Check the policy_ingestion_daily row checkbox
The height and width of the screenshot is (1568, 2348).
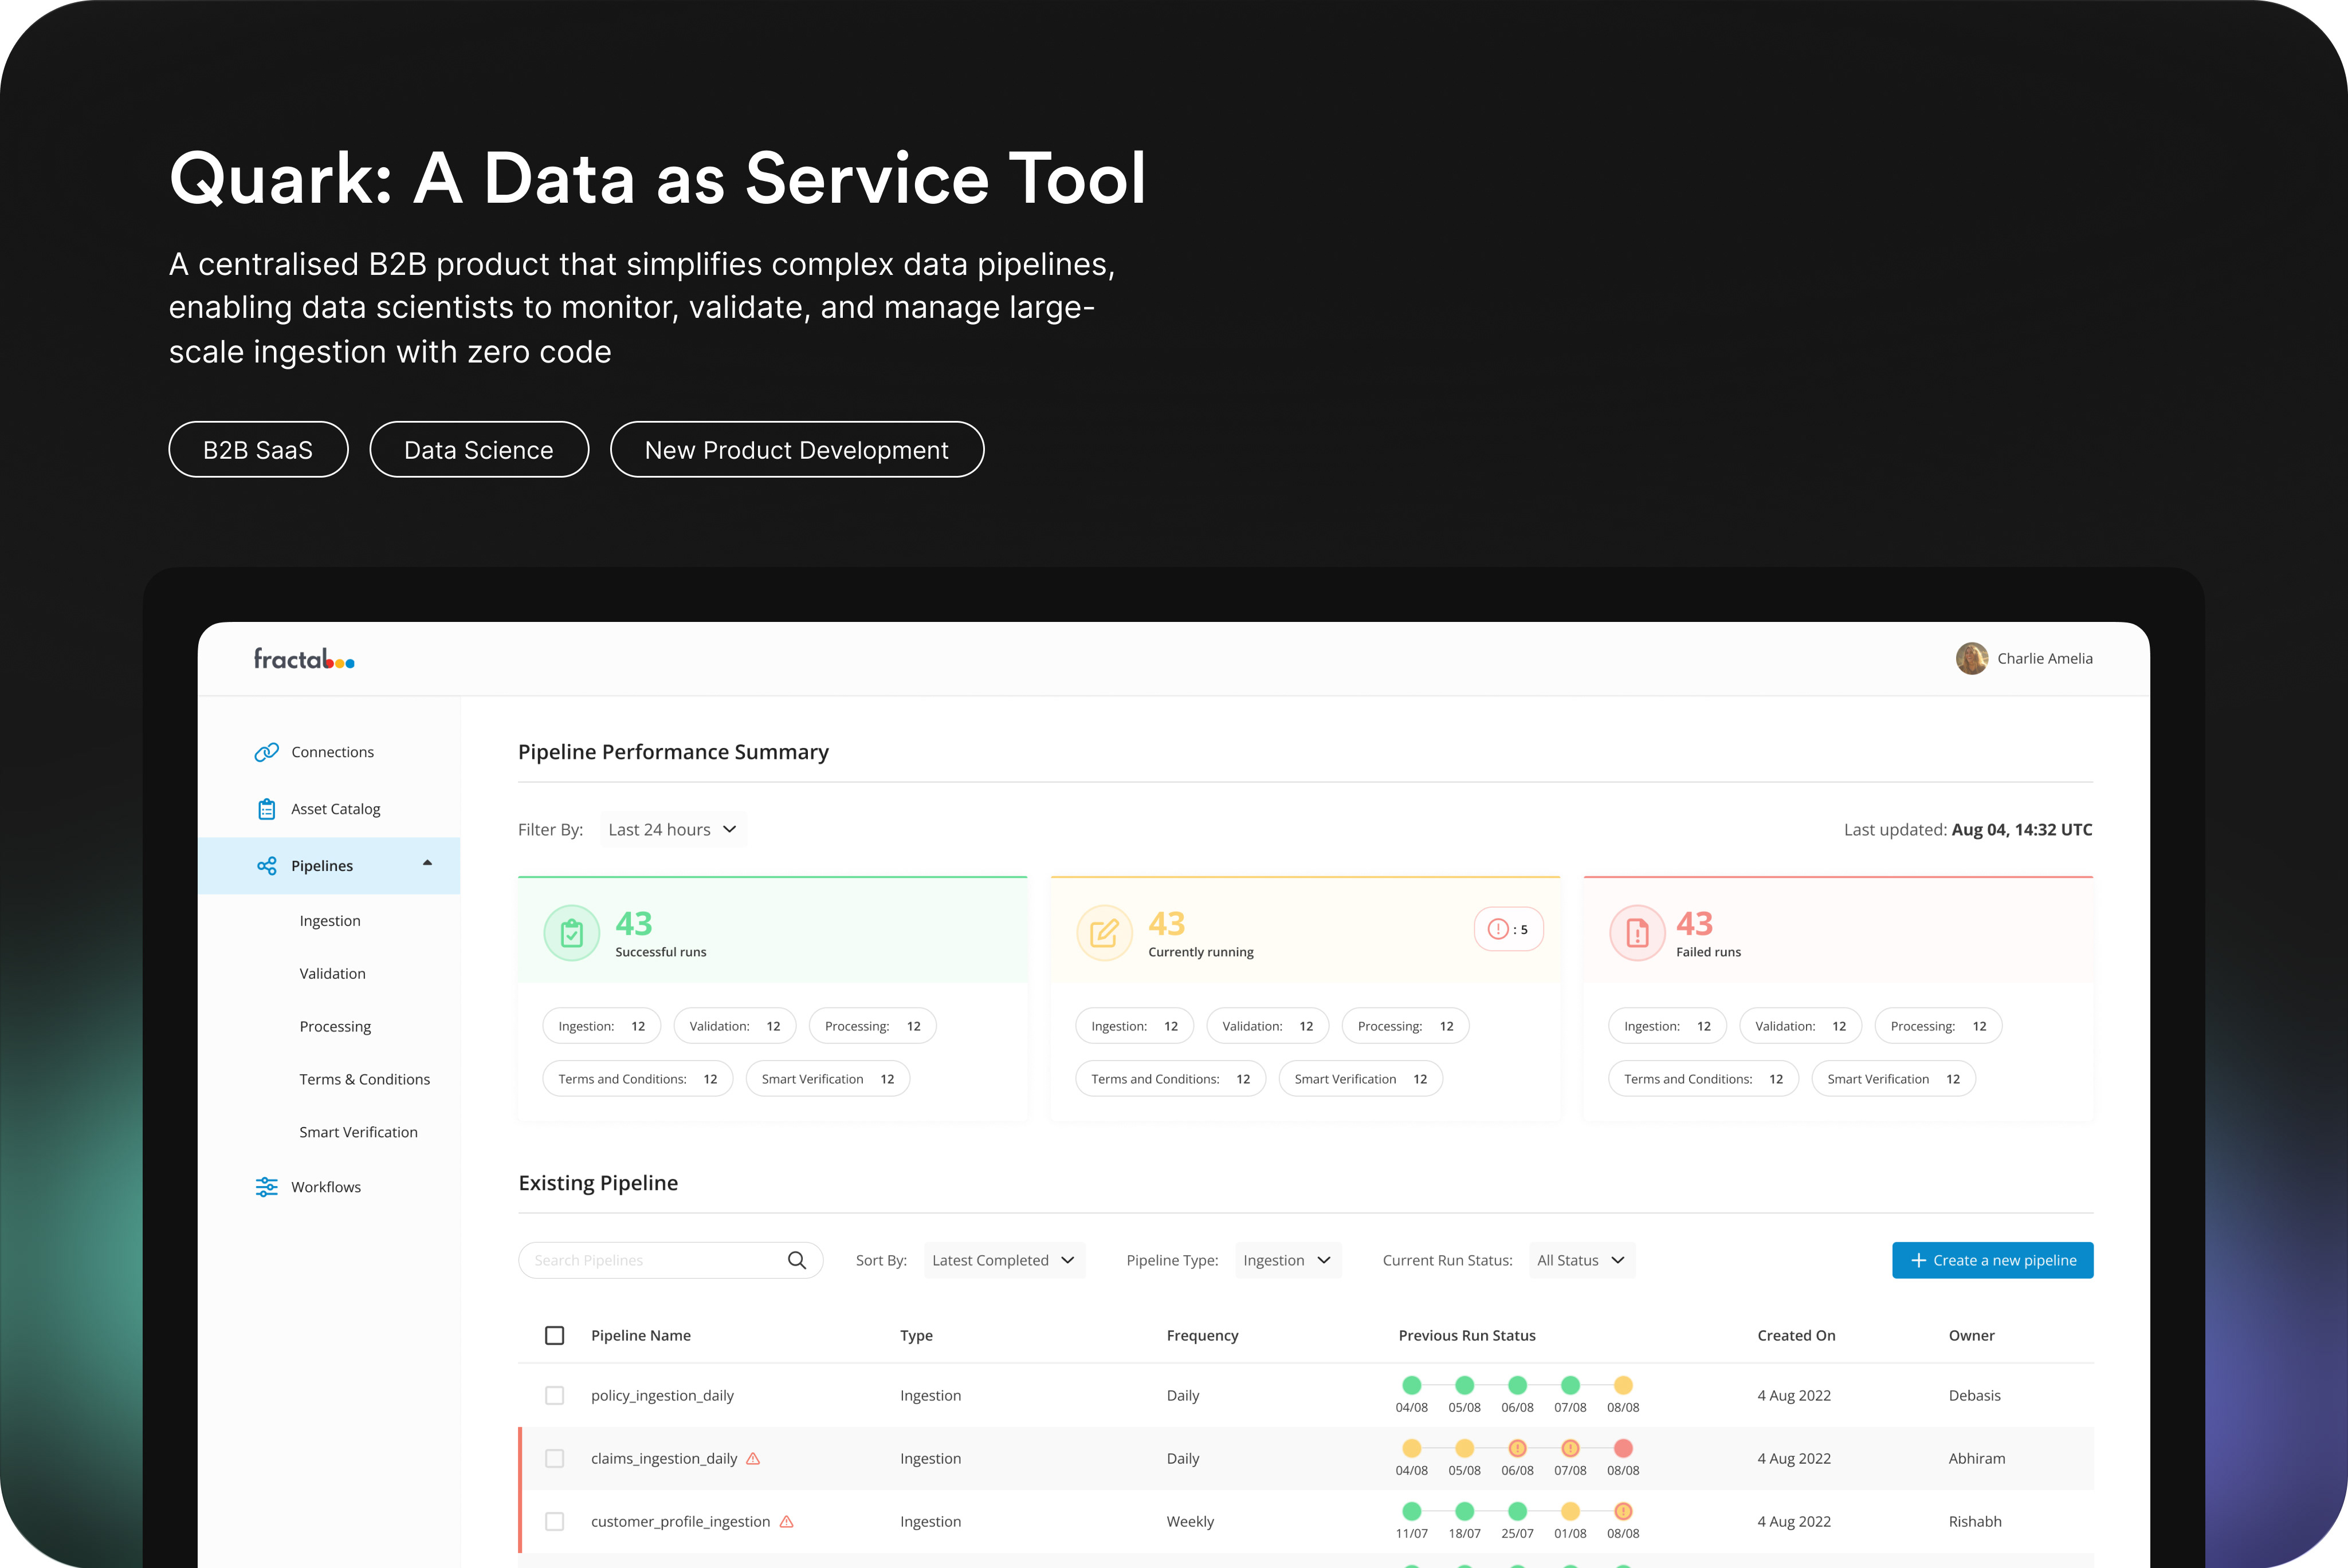pyautogui.click(x=554, y=1396)
